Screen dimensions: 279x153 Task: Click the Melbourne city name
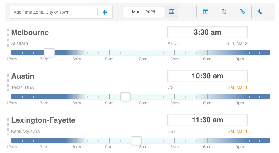30,33
